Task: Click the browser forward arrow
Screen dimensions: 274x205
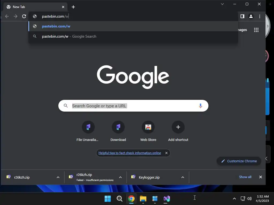Action: pyautogui.click(x=16, y=16)
